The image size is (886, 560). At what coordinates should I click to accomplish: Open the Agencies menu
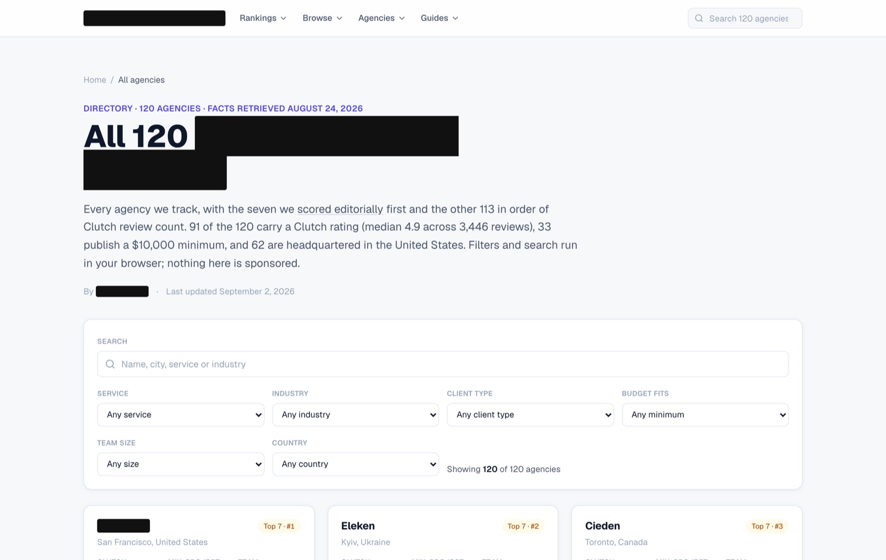pyautogui.click(x=382, y=18)
